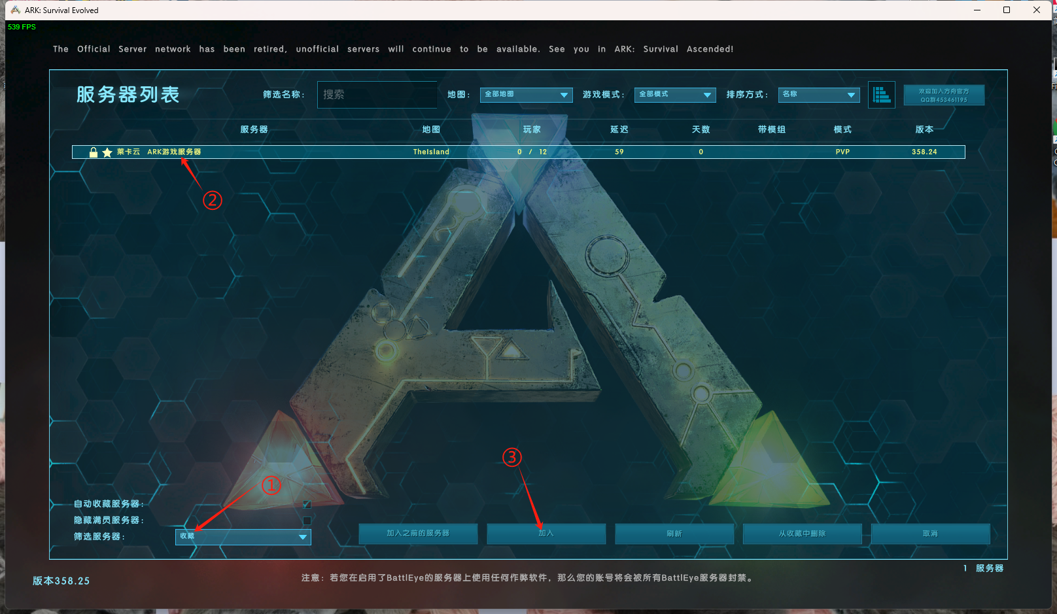Click the PVP mode cell
The image size is (1057, 614).
coord(842,152)
